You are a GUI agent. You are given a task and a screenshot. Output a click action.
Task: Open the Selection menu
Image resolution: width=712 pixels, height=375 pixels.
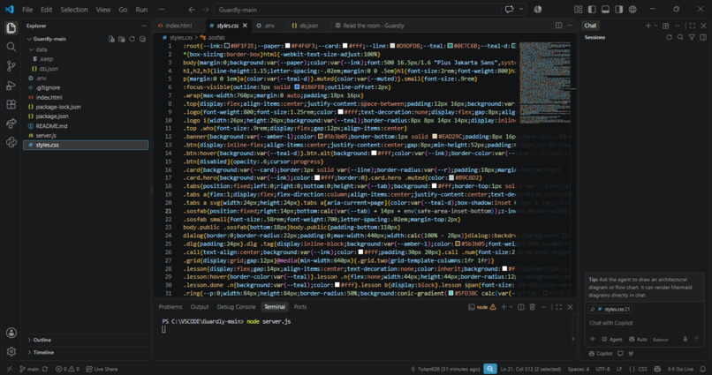74,10
